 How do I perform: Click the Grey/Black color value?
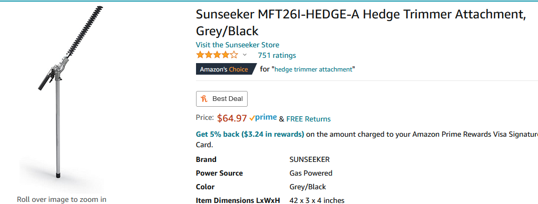click(308, 187)
